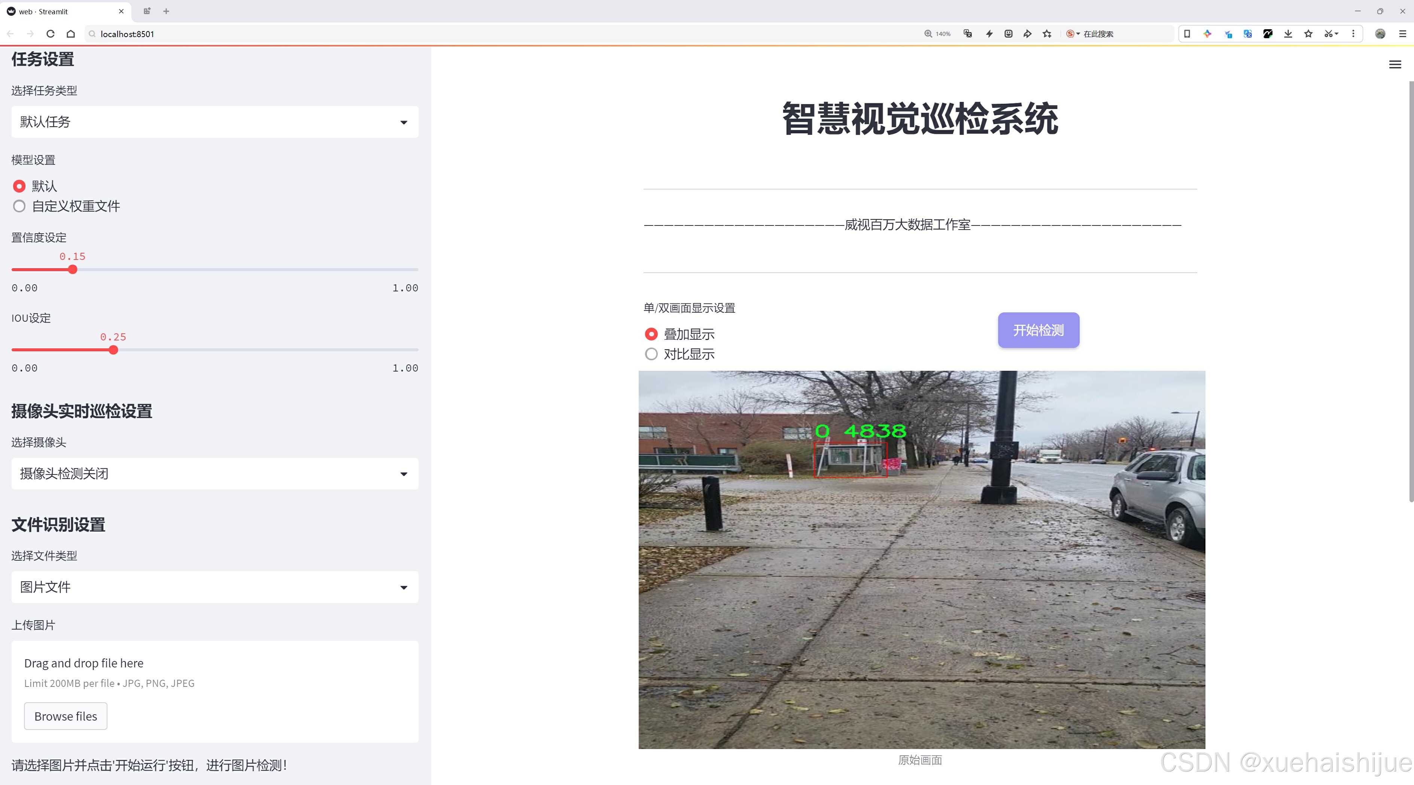Click the browser reload icon
Image resolution: width=1414 pixels, height=785 pixels.
tap(51, 34)
